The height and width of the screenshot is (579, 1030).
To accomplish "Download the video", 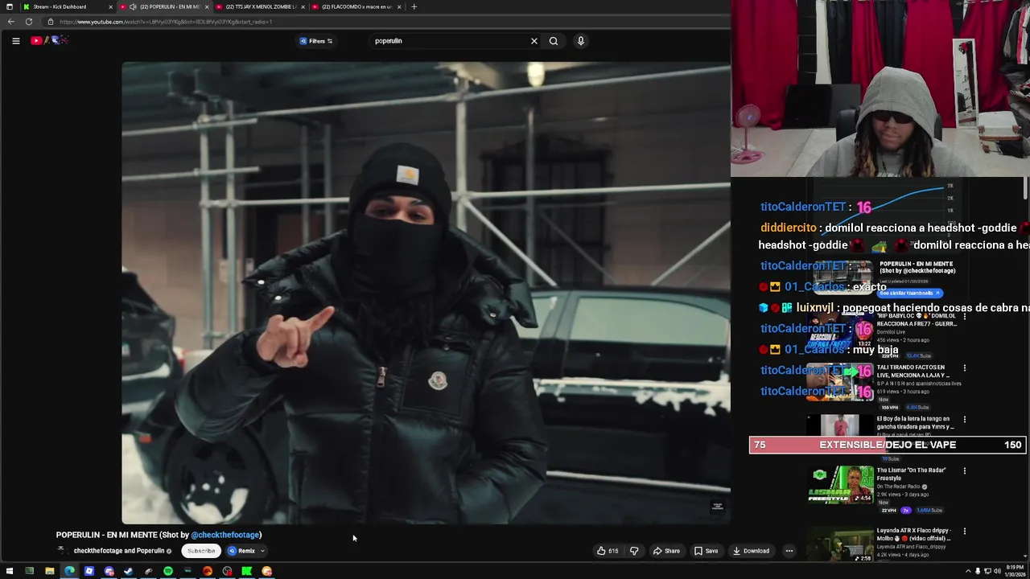I will coord(751,551).
